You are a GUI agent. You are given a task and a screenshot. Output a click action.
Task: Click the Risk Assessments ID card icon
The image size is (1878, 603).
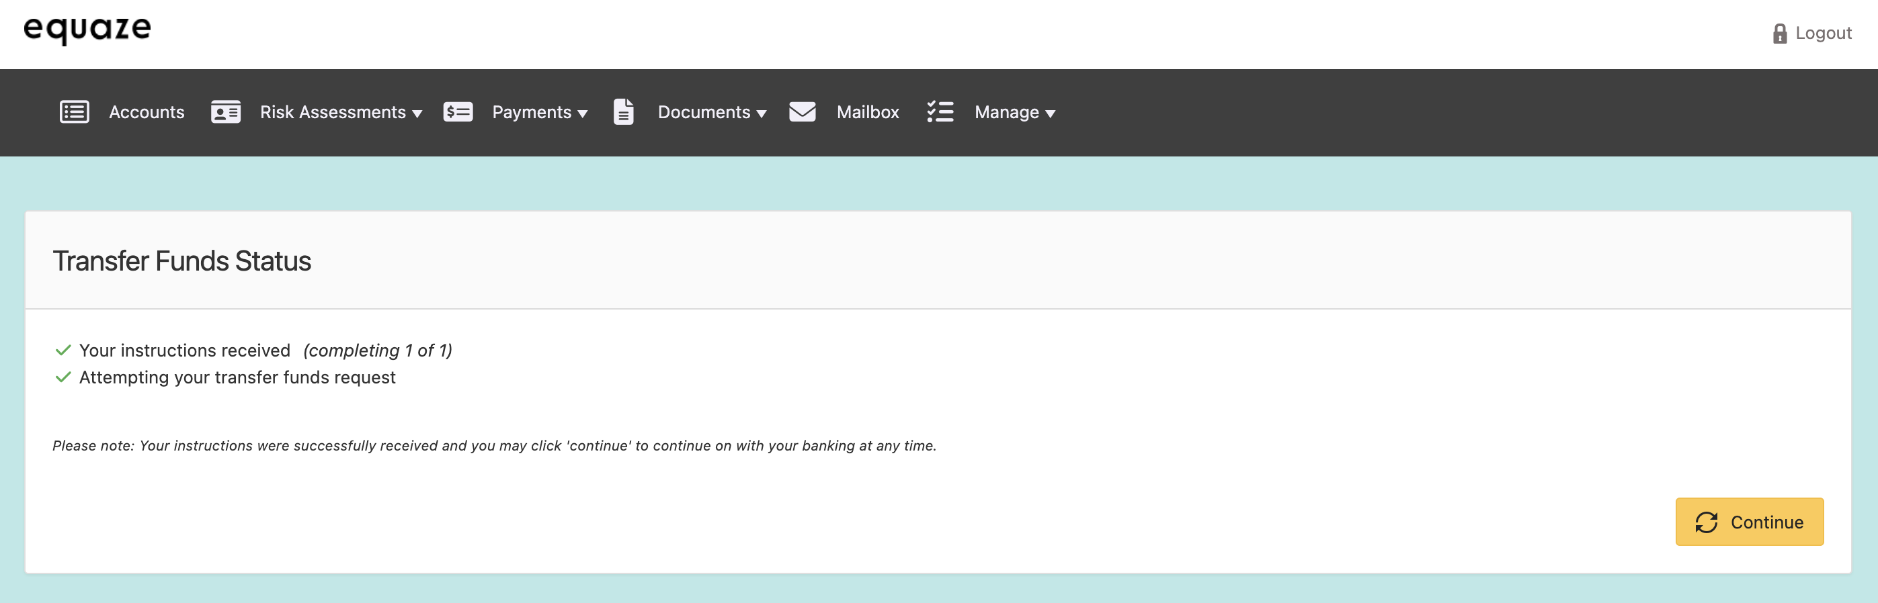[x=225, y=112]
